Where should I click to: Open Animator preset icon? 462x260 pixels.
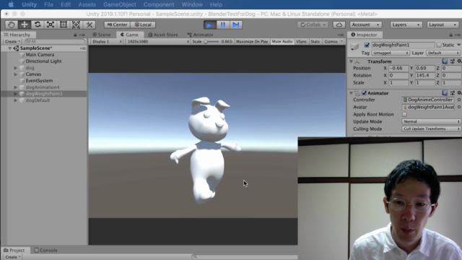453,93
